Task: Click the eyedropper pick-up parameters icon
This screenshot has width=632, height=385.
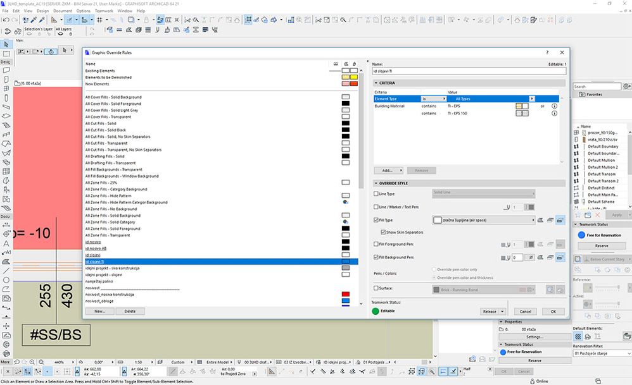Action: 34,20
